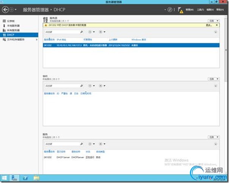
Task: Open 任务 dropdown in 事件 section
Action: (213, 79)
